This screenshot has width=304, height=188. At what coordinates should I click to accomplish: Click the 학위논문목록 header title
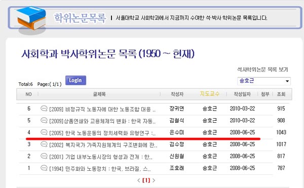(80, 18)
